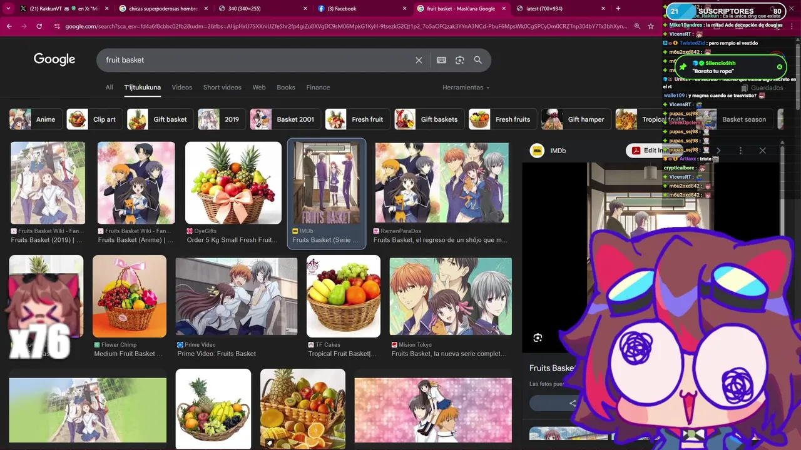Filter results by the Anime chip
801x450 pixels.
pos(35,119)
